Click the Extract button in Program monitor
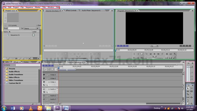The image size is (197, 111). pos(171,58)
